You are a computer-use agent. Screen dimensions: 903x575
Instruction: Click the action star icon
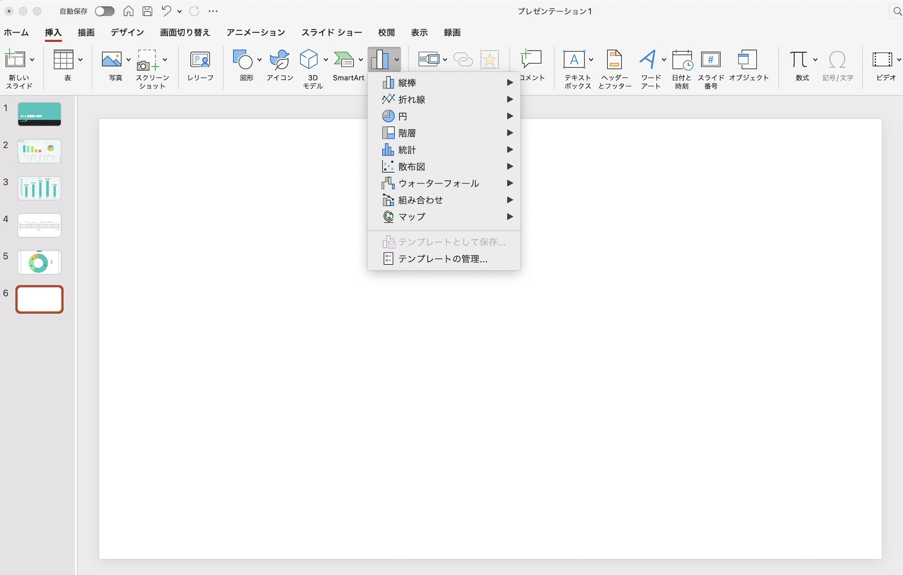[490, 60]
